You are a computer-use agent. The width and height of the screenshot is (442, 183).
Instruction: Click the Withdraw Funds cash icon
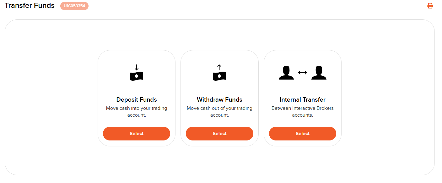coord(219,76)
